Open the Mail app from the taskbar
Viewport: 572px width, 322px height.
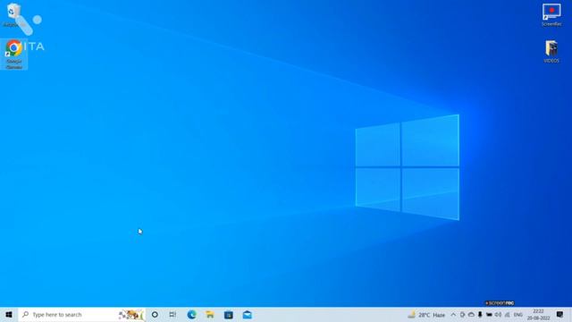coord(247,314)
